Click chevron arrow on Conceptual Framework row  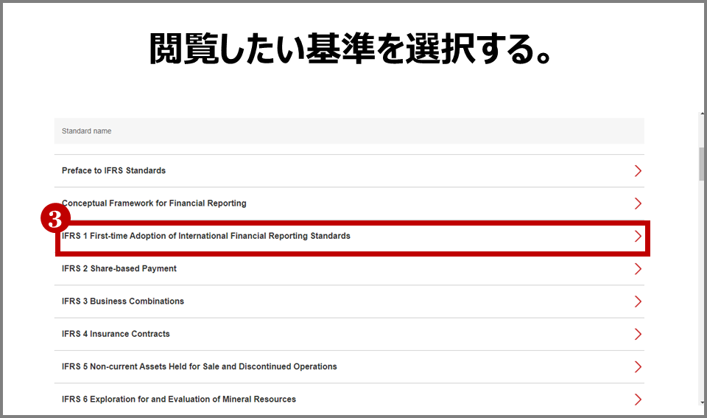point(638,203)
